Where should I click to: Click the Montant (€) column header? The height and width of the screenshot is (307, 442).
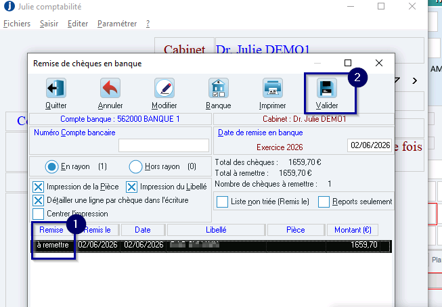click(353, 230)
